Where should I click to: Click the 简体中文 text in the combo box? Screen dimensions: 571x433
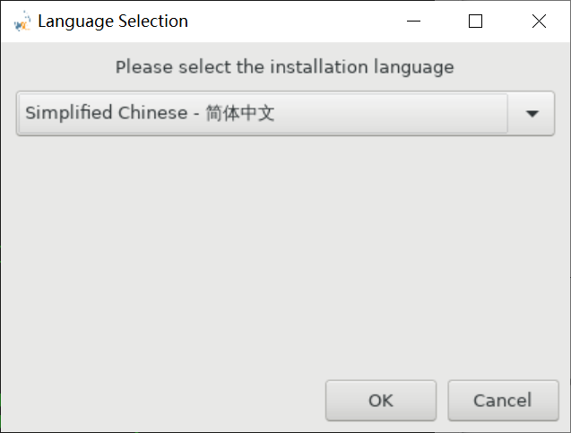[239, 113]
